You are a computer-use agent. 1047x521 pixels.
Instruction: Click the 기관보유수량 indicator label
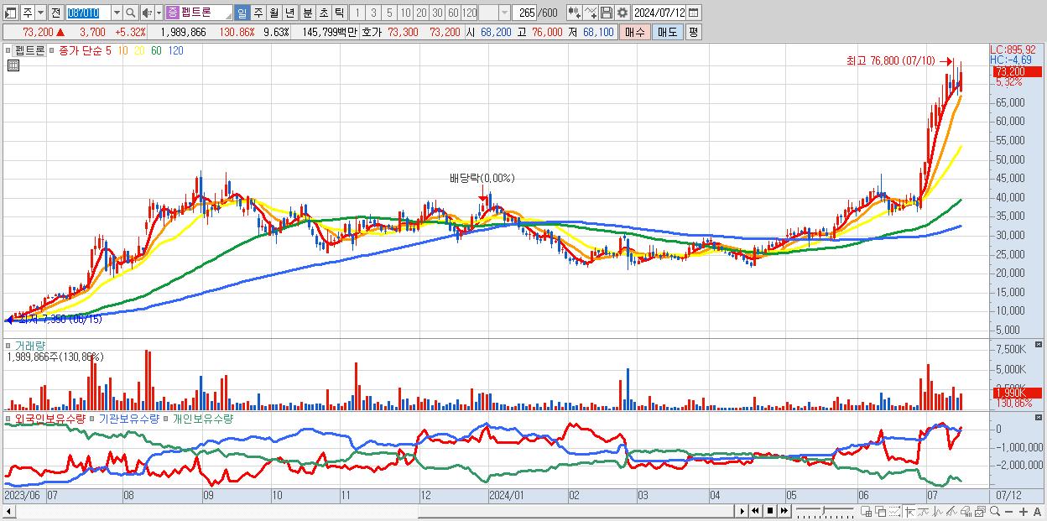[x=128, y=418]
